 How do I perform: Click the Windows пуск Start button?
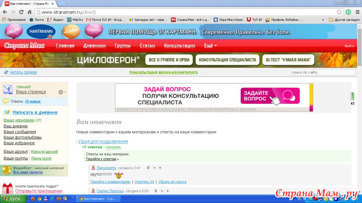tap(13, 199)
